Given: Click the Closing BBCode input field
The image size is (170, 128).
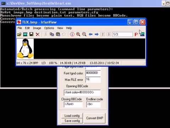Looking at the screenshot, I should coord(73,104).
